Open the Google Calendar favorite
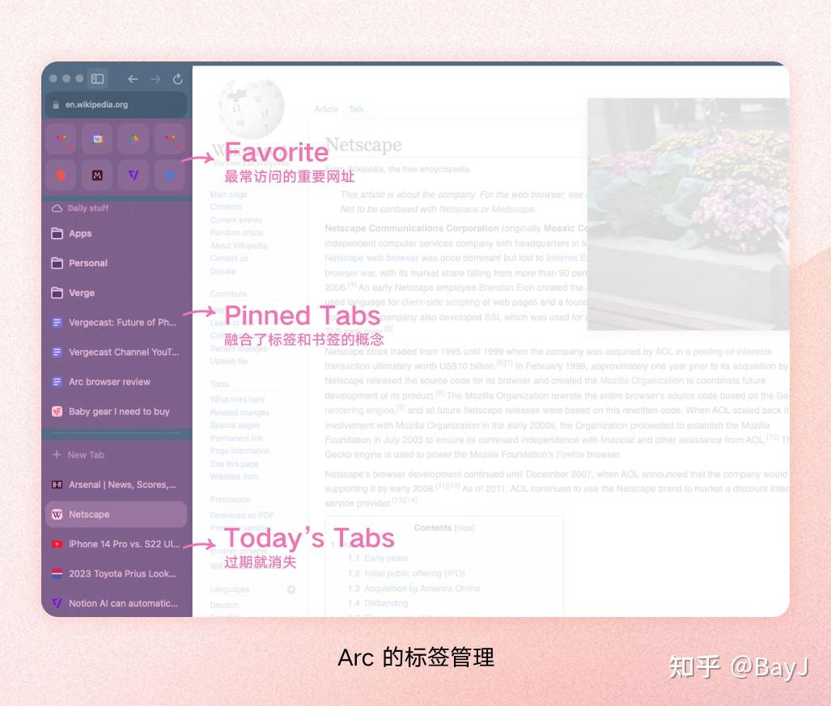 (x=97, y=138)
